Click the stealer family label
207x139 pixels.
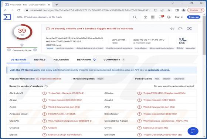coord(167,79)
